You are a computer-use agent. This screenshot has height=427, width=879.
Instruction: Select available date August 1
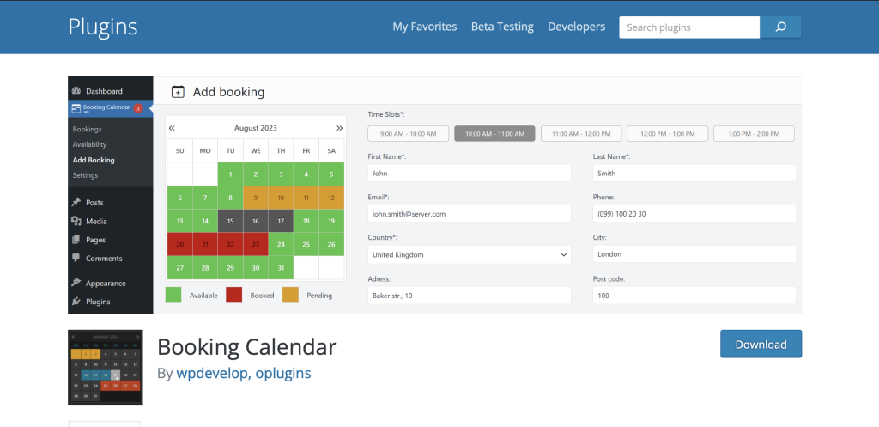tap(230, 174)
